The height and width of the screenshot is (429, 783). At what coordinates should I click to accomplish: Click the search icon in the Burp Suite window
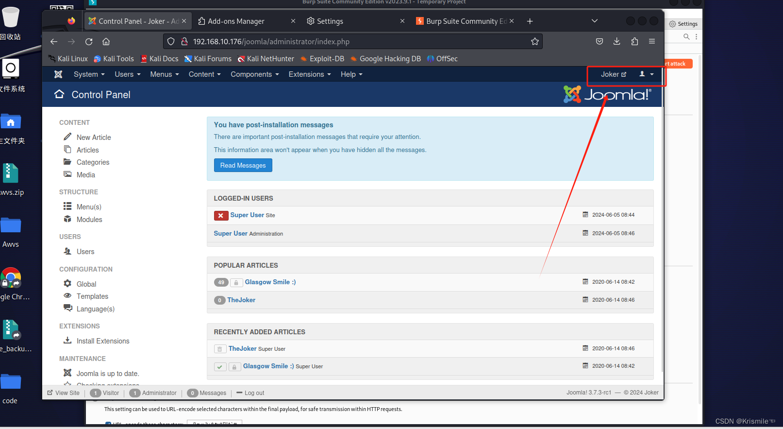pyautogui.click(x=686, y=36)
